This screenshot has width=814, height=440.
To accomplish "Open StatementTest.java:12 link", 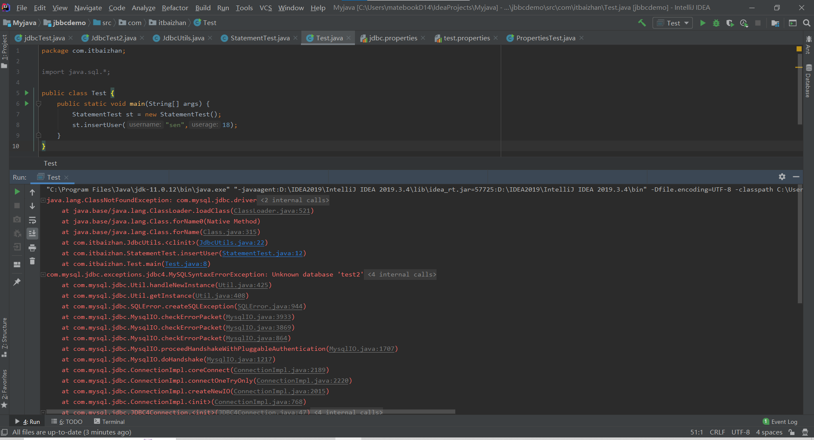I will click(262, 253).
